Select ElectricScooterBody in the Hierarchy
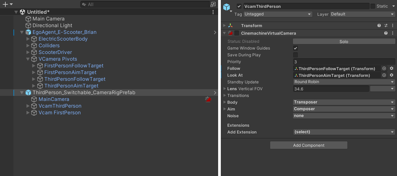 pyautogui.click(x=63, y=39)
